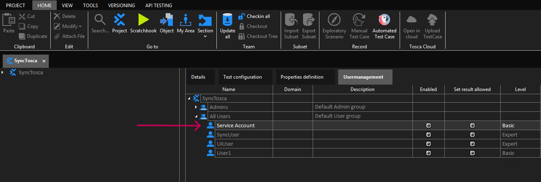Open the Properties definition tab
The image size is (541, 182).
[302, 77]
